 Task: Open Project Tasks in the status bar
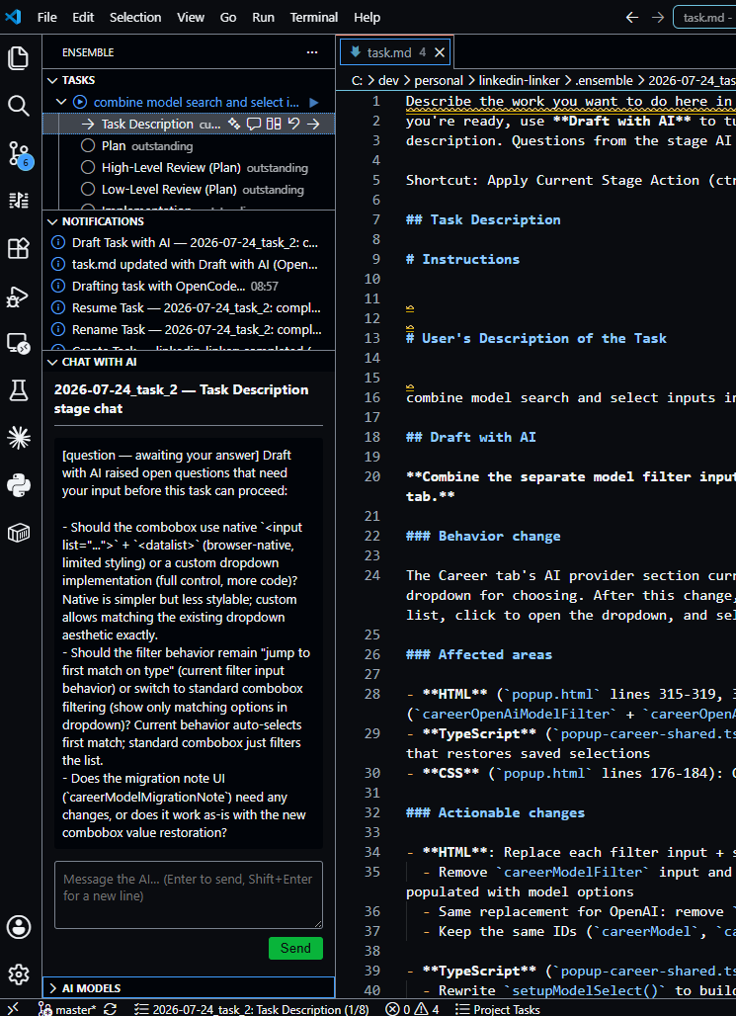[498, 1009]
